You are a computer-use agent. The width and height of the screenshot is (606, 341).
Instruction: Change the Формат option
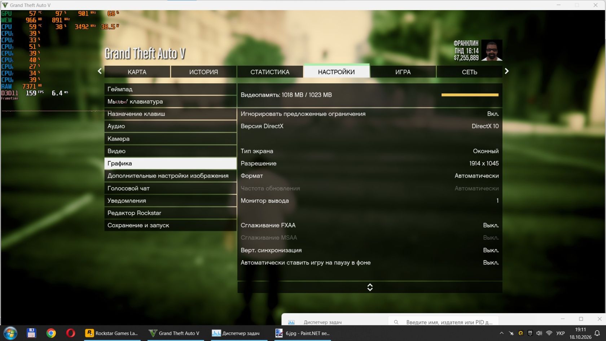point(370,176)
